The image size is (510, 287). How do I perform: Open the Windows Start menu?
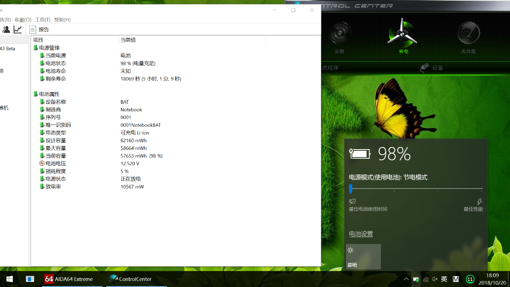click(10, 279)
